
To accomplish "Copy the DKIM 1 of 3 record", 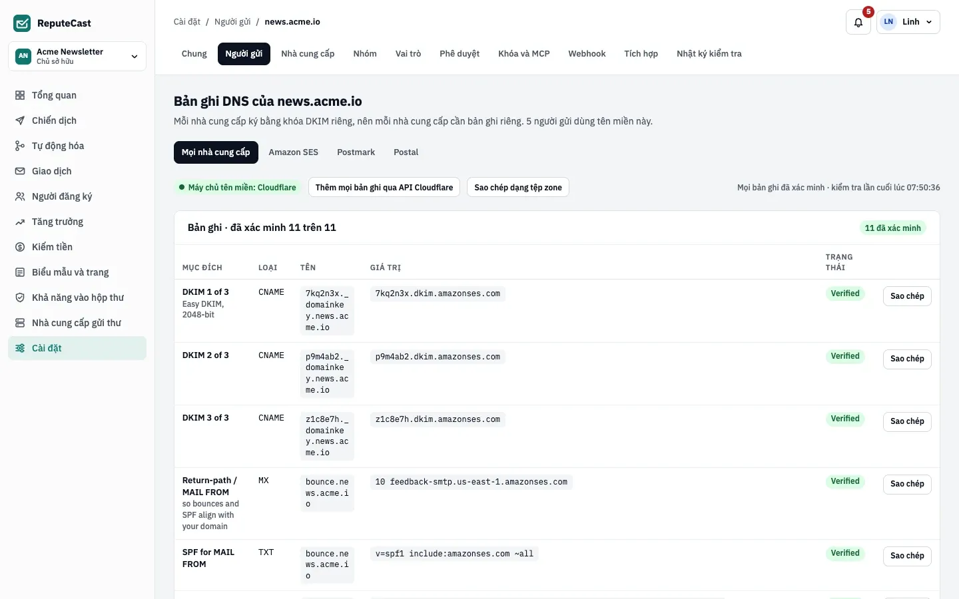I will [907, 296].
